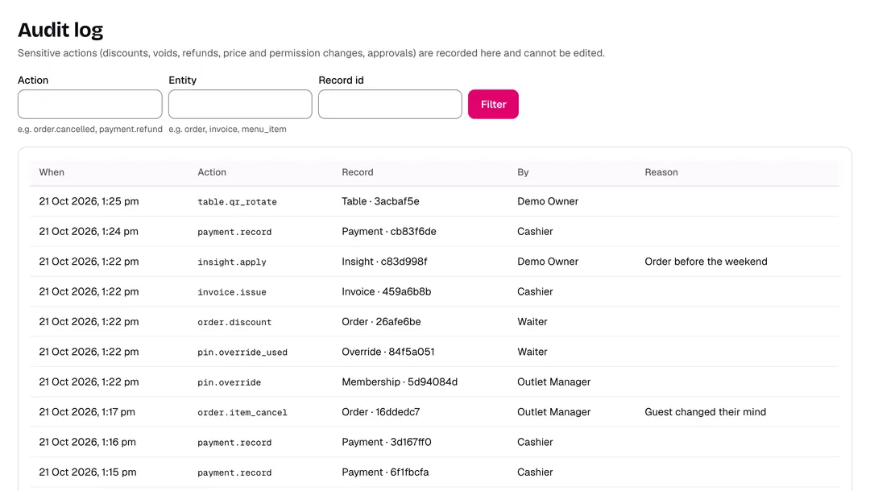Select record Membership · 5d94084d

(400, 382)
